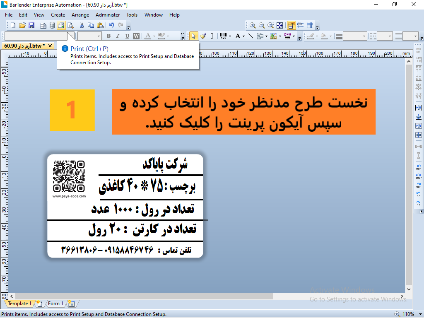Toggle the grid display button
This screenshot has width=424, height=318.
pyautogui.click(x=310, y=25)
